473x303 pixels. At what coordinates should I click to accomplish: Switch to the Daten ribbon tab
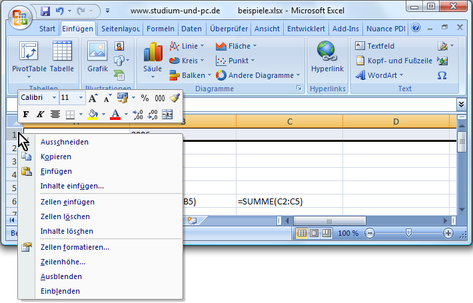point(192,29)
